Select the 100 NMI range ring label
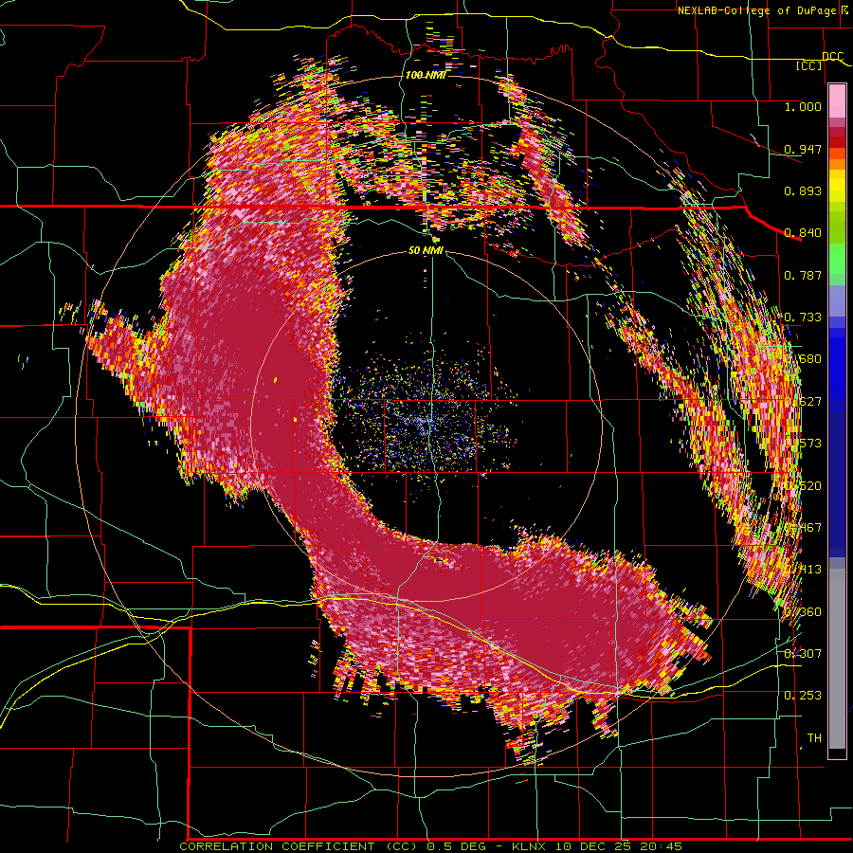Screen dimensions: 853x853 pyautogui.click(x=426, y=75)
